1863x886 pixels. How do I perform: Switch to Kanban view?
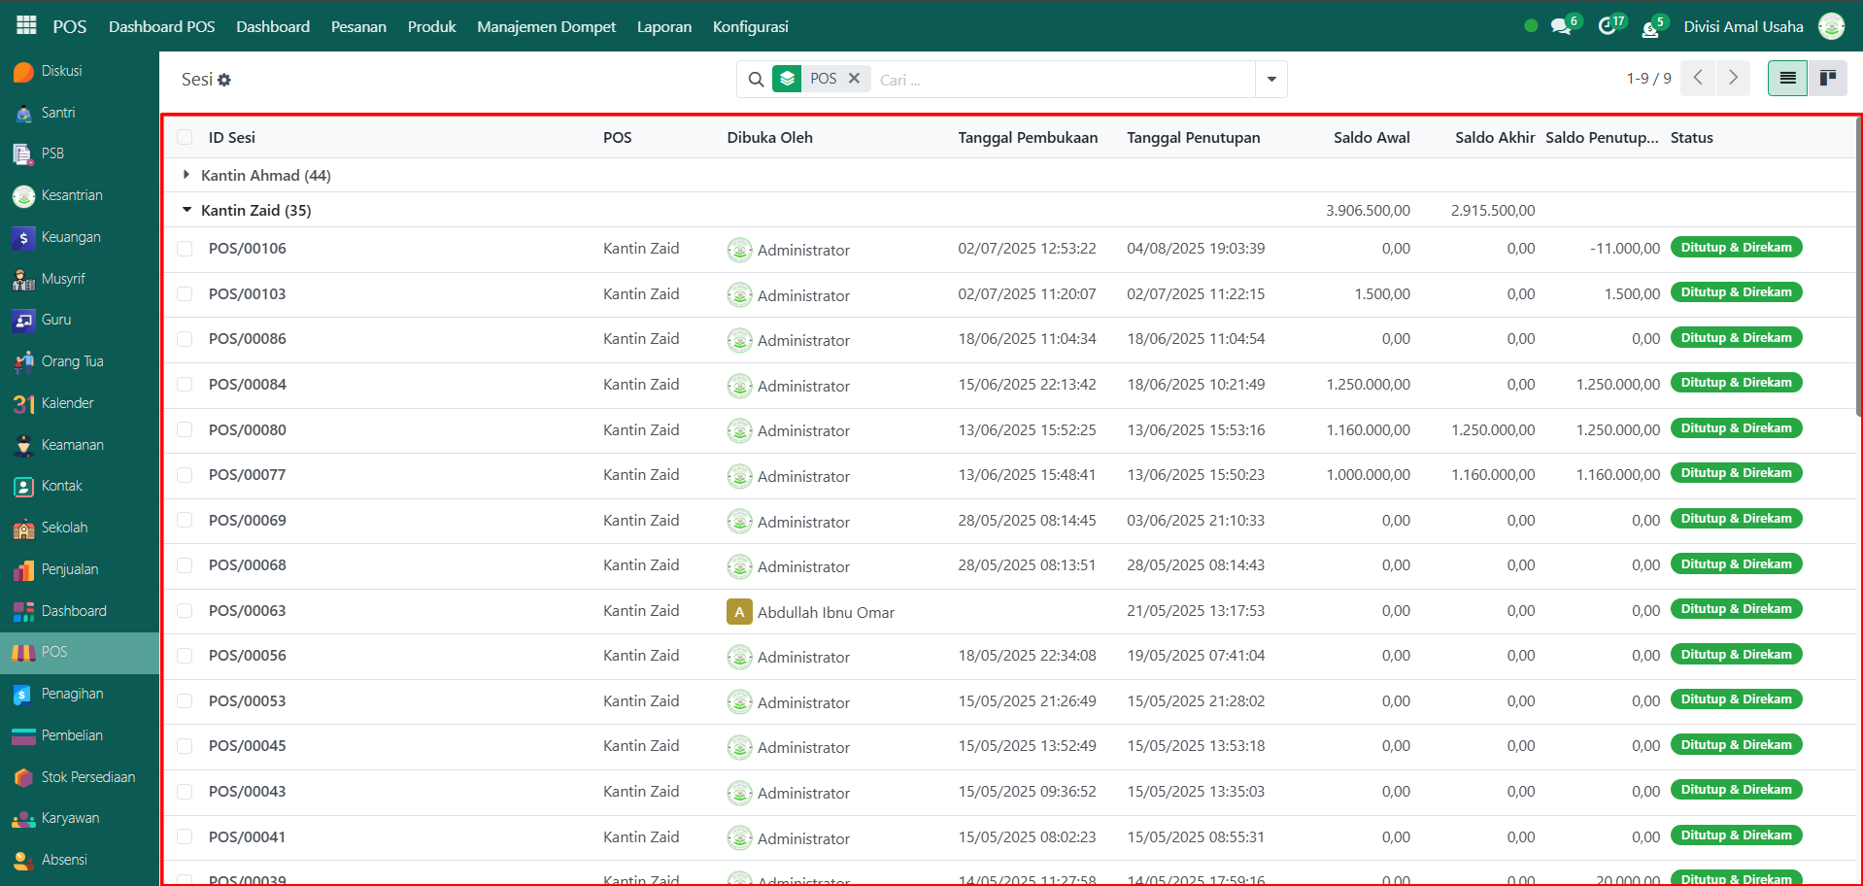[x=1827, y=79]
